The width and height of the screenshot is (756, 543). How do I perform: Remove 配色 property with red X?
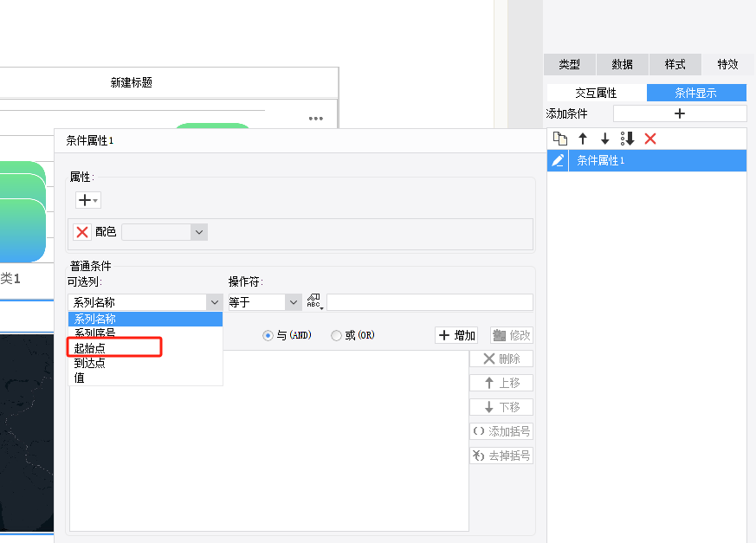tap(82, 232)
